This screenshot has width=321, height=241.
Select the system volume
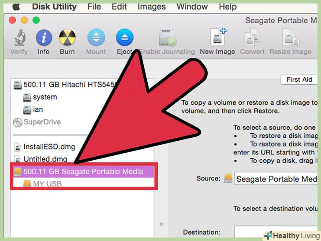82,97
